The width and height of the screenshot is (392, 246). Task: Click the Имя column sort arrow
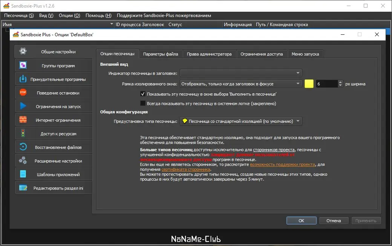[x=112, y=24]
